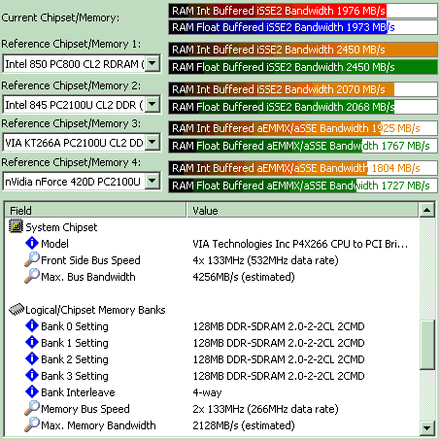Click RAM Float aEMMX/aSSE 1727 MB/s bar
The height and width of the screenshot is (440, 440).
(303, 186)
